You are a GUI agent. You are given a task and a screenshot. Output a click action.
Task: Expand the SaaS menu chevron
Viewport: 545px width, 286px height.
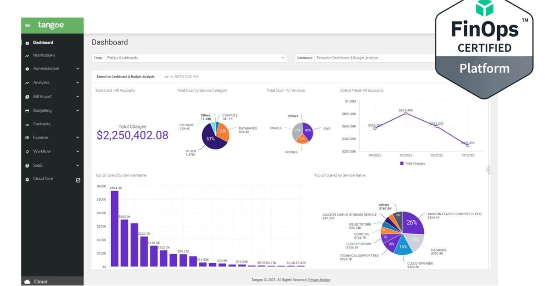(x=78, y=166)
